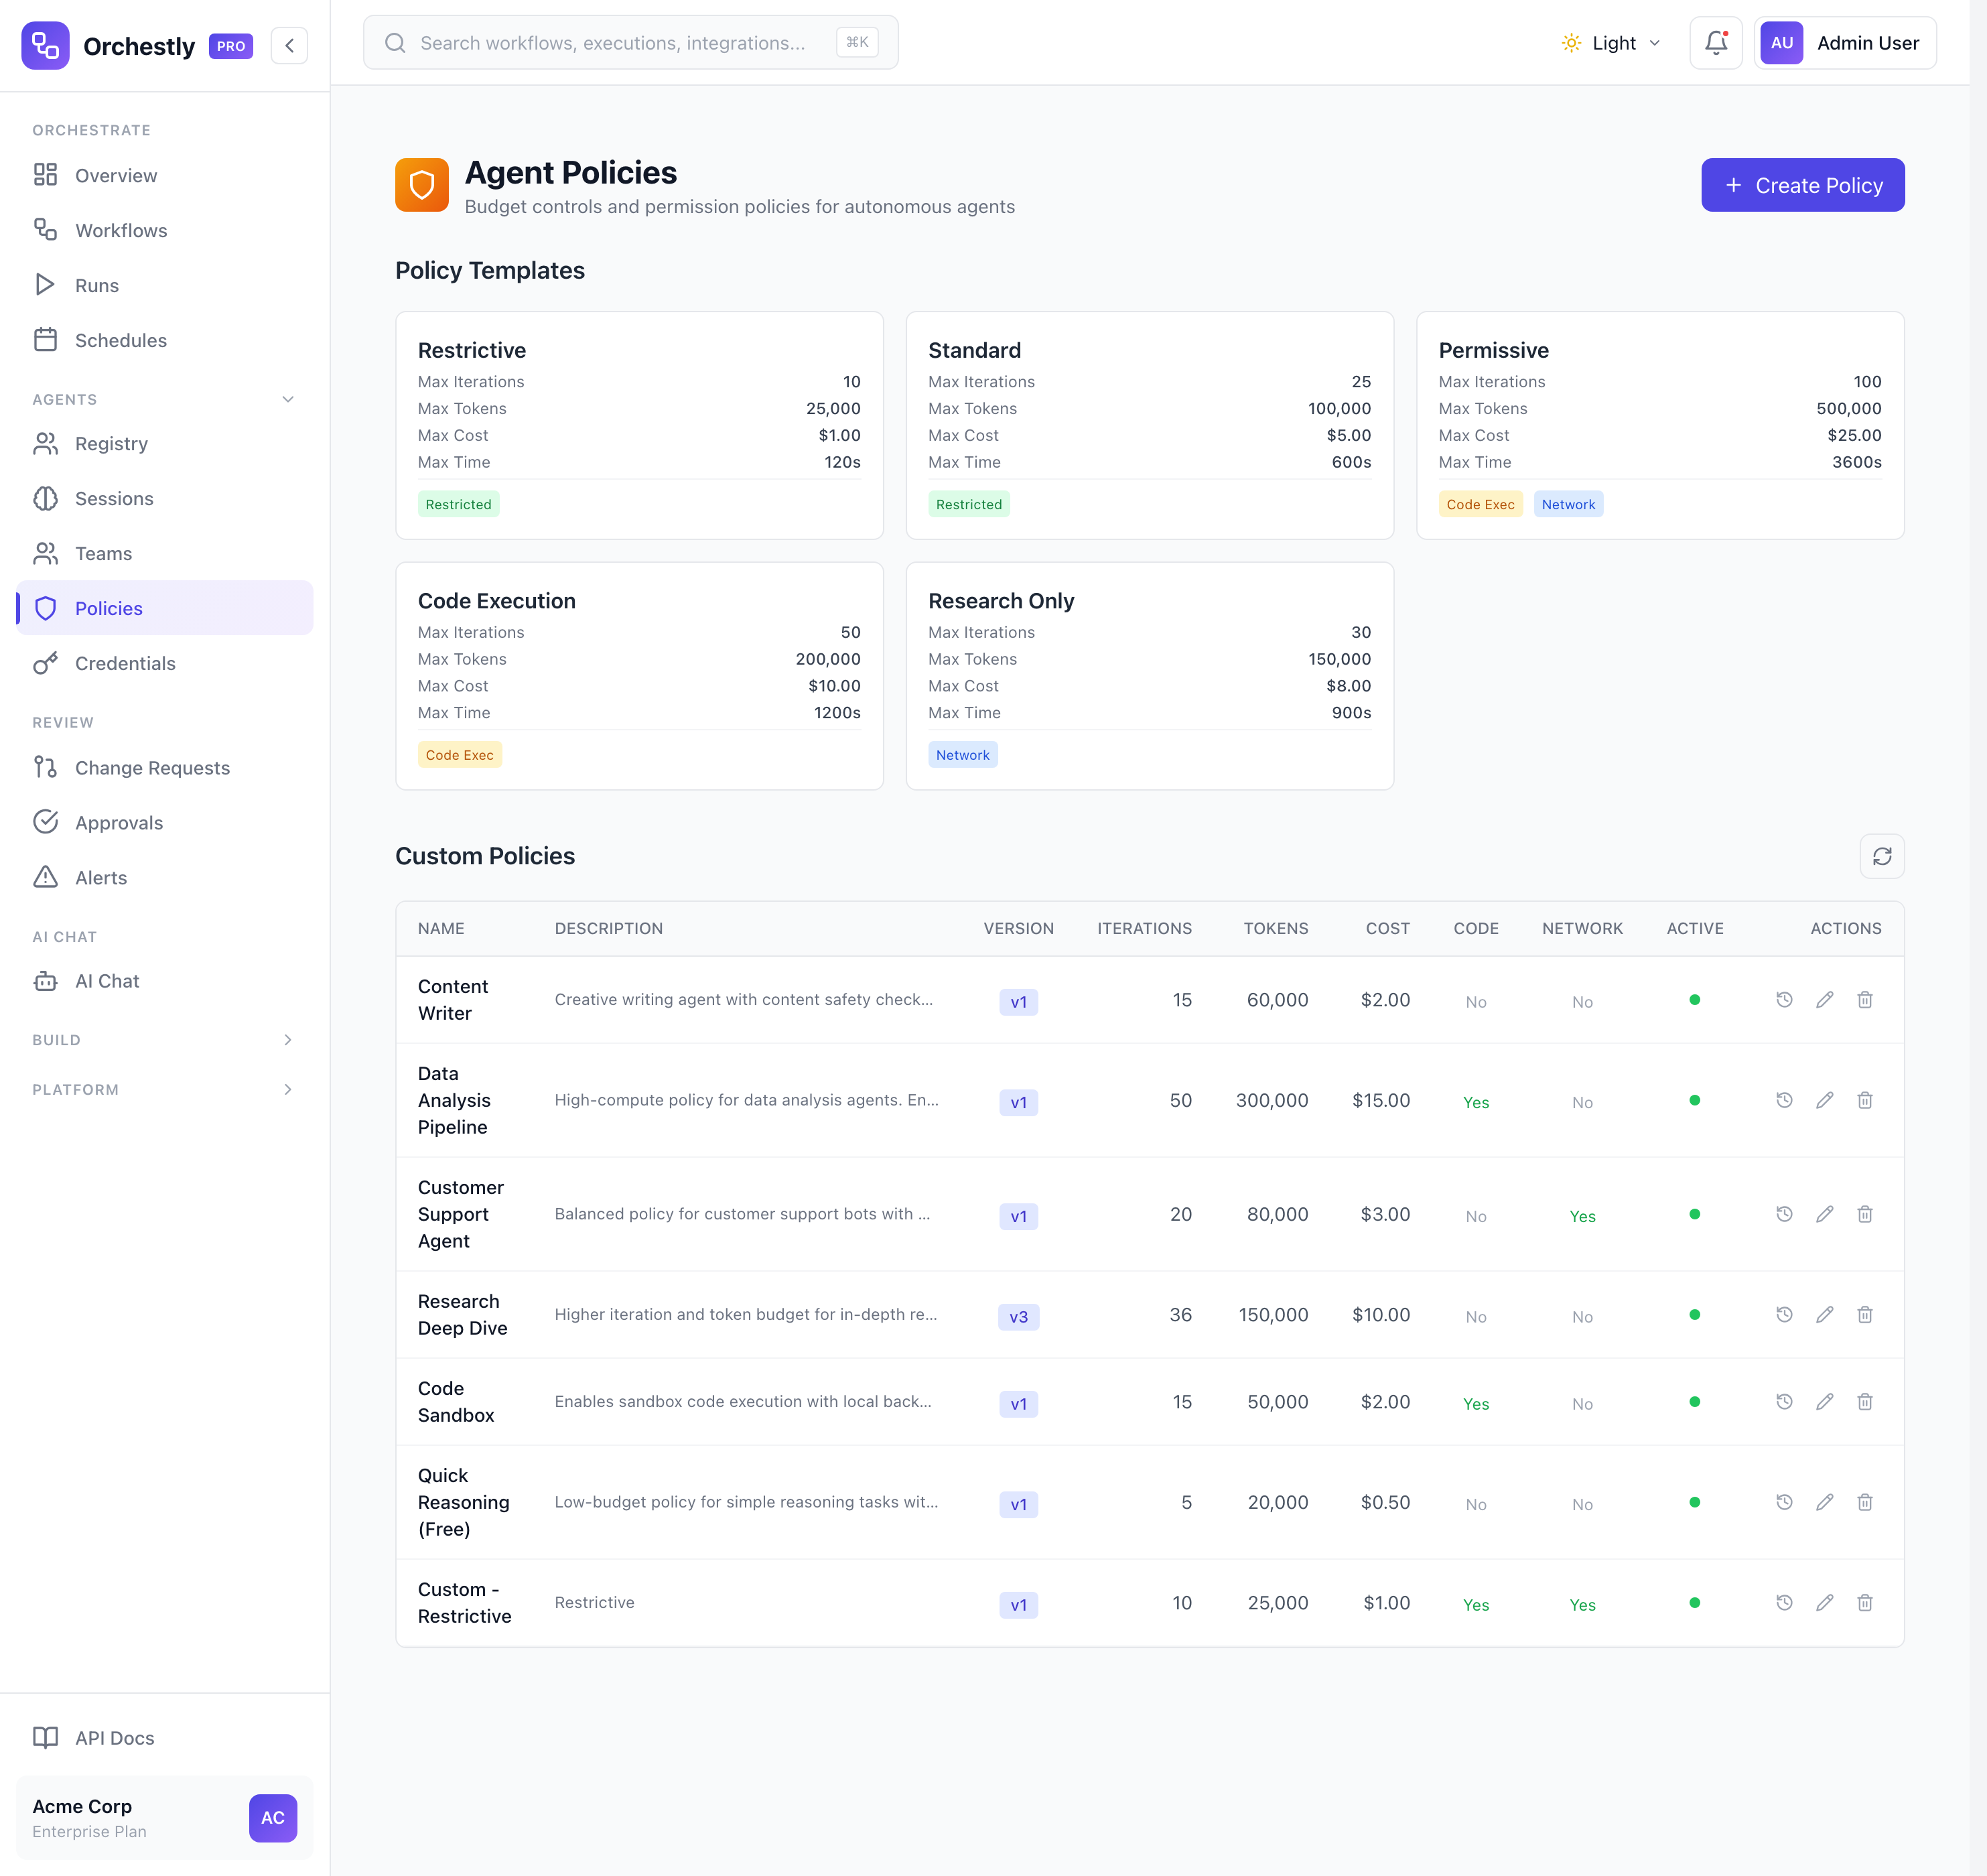The height and width of the screenshot is (1876, 1987).
Task: Open Approvals page
Action: (165, 823)
